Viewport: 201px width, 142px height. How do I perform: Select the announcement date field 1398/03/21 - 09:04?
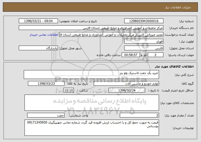pos(38,21)
